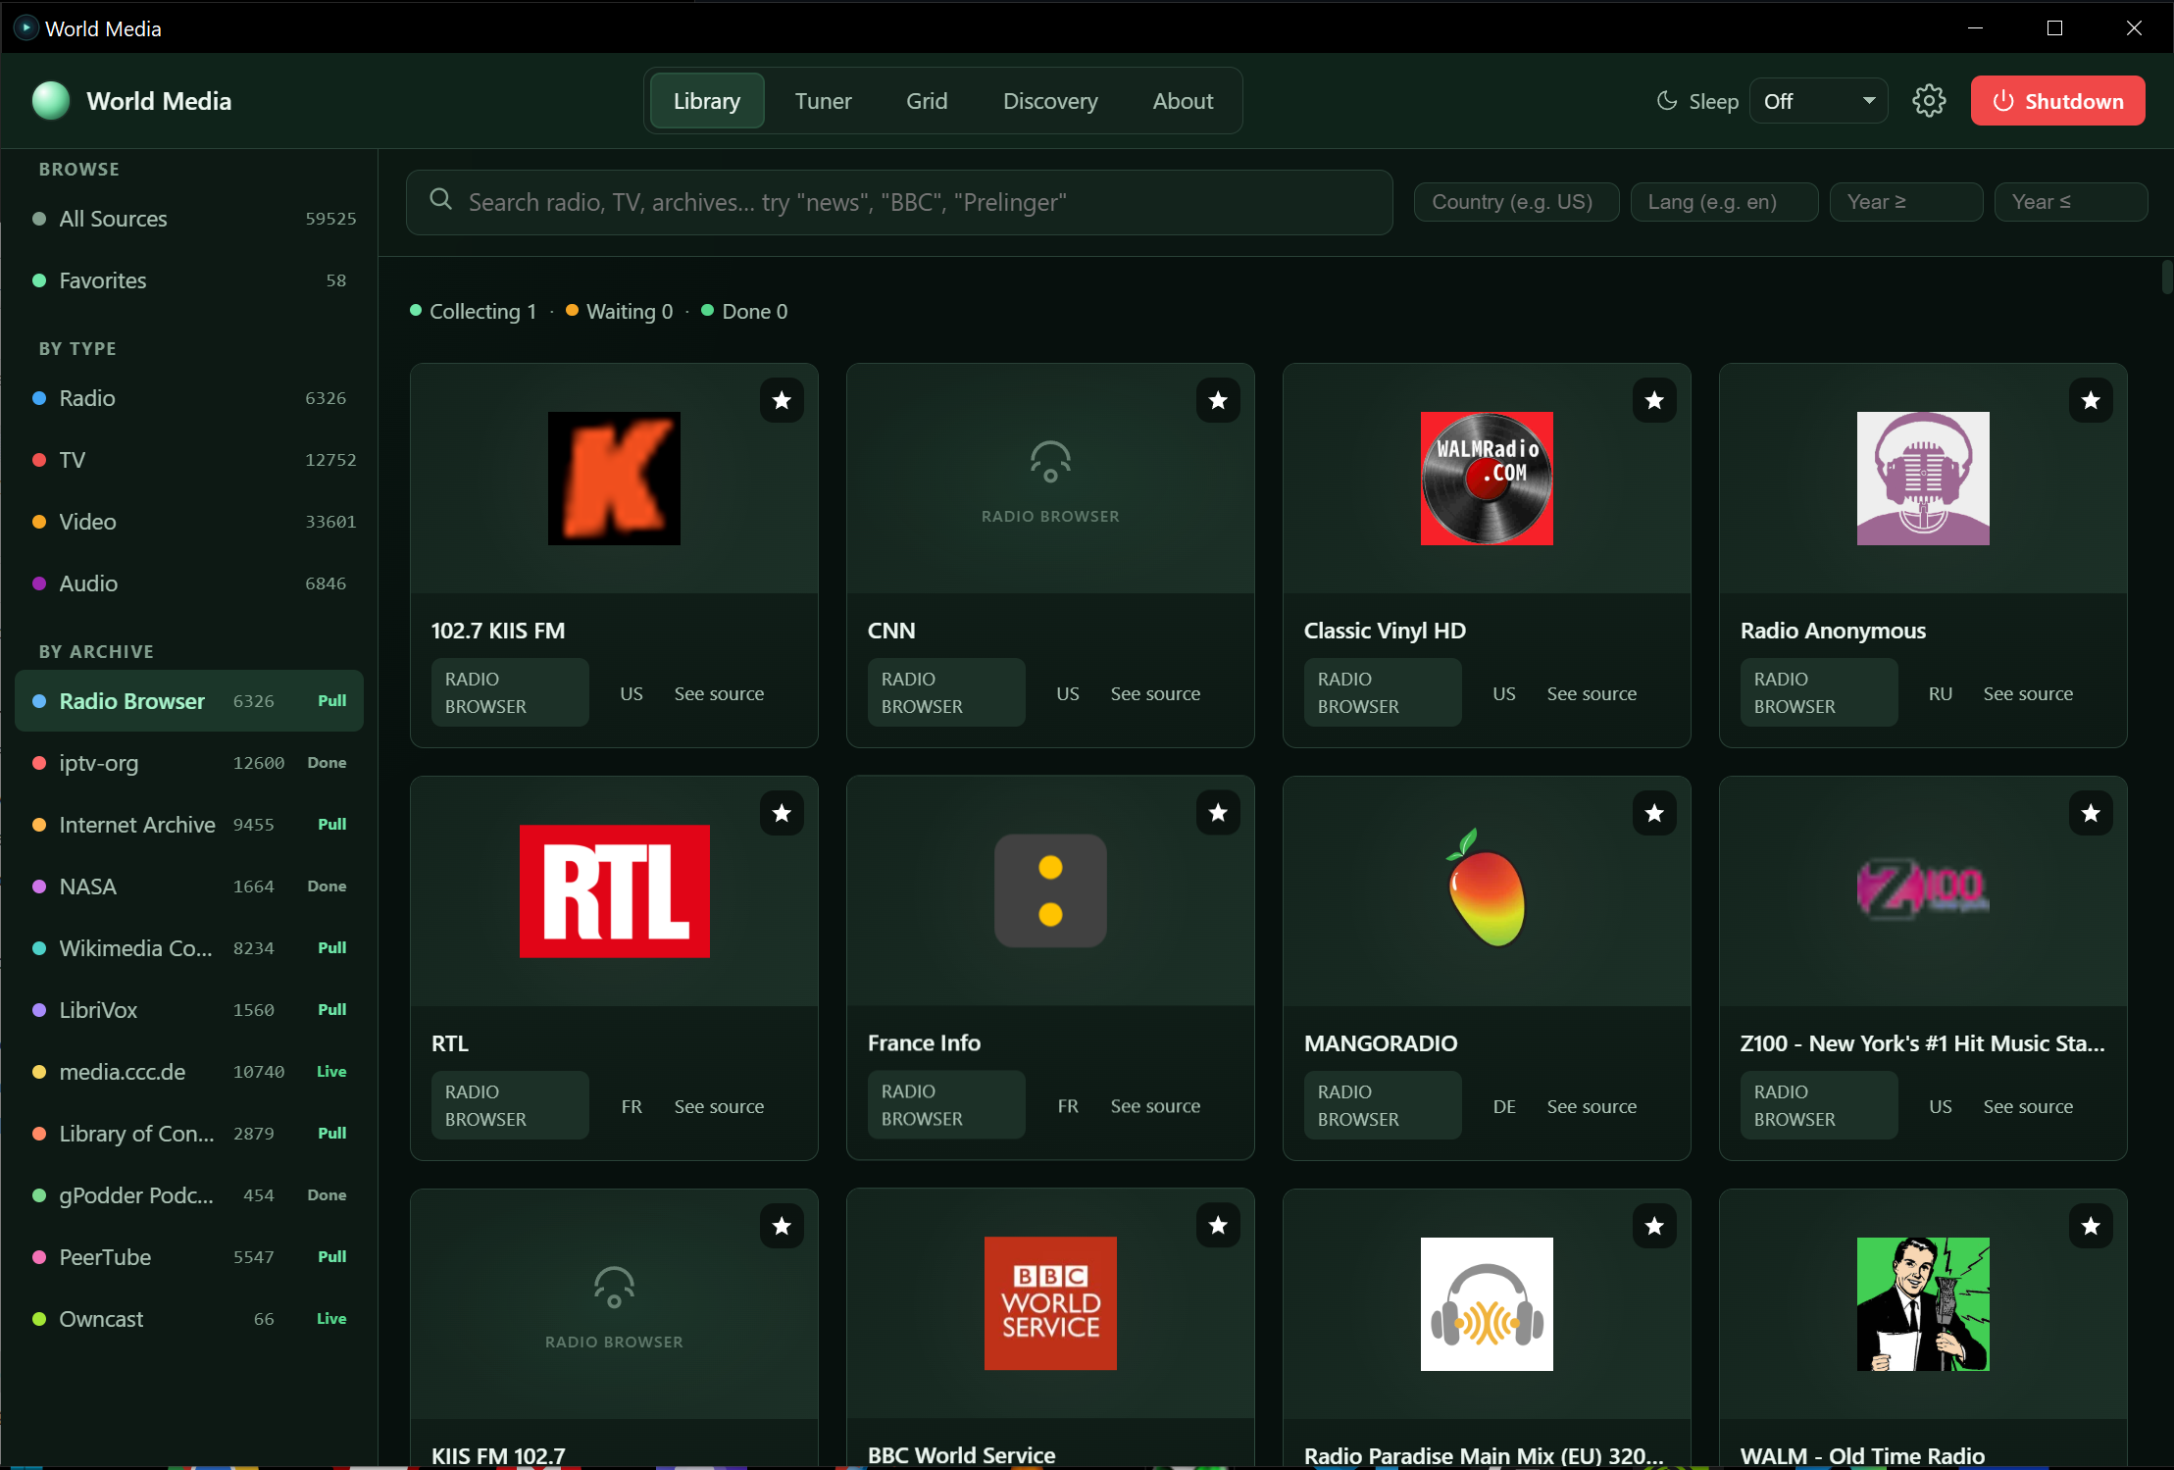
Task: Click the Sleep moon icon
Action: (1666, 101)
